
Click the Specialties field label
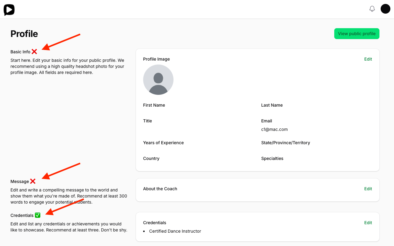point(272,158)
